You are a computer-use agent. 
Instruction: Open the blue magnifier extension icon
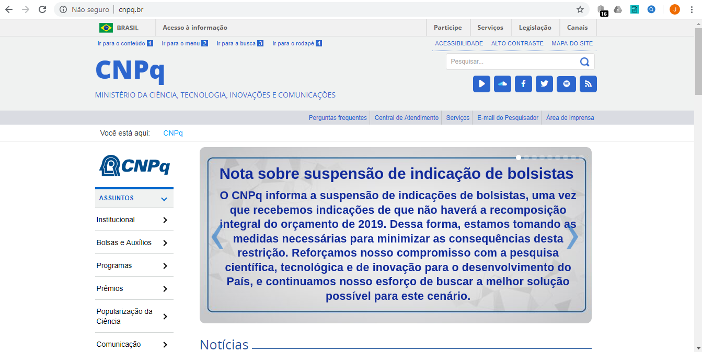point(651,9)
